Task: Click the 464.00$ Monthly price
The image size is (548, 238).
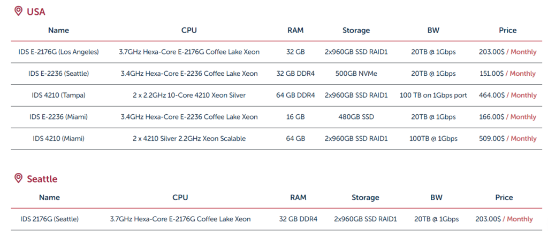Action: click(x=507, y=95)
